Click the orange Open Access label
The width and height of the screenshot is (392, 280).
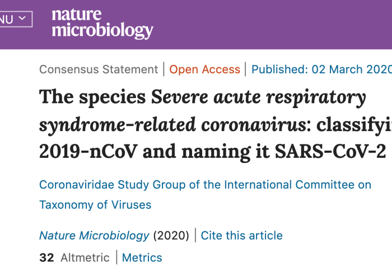pyautogui.click(x=204, y=69)
